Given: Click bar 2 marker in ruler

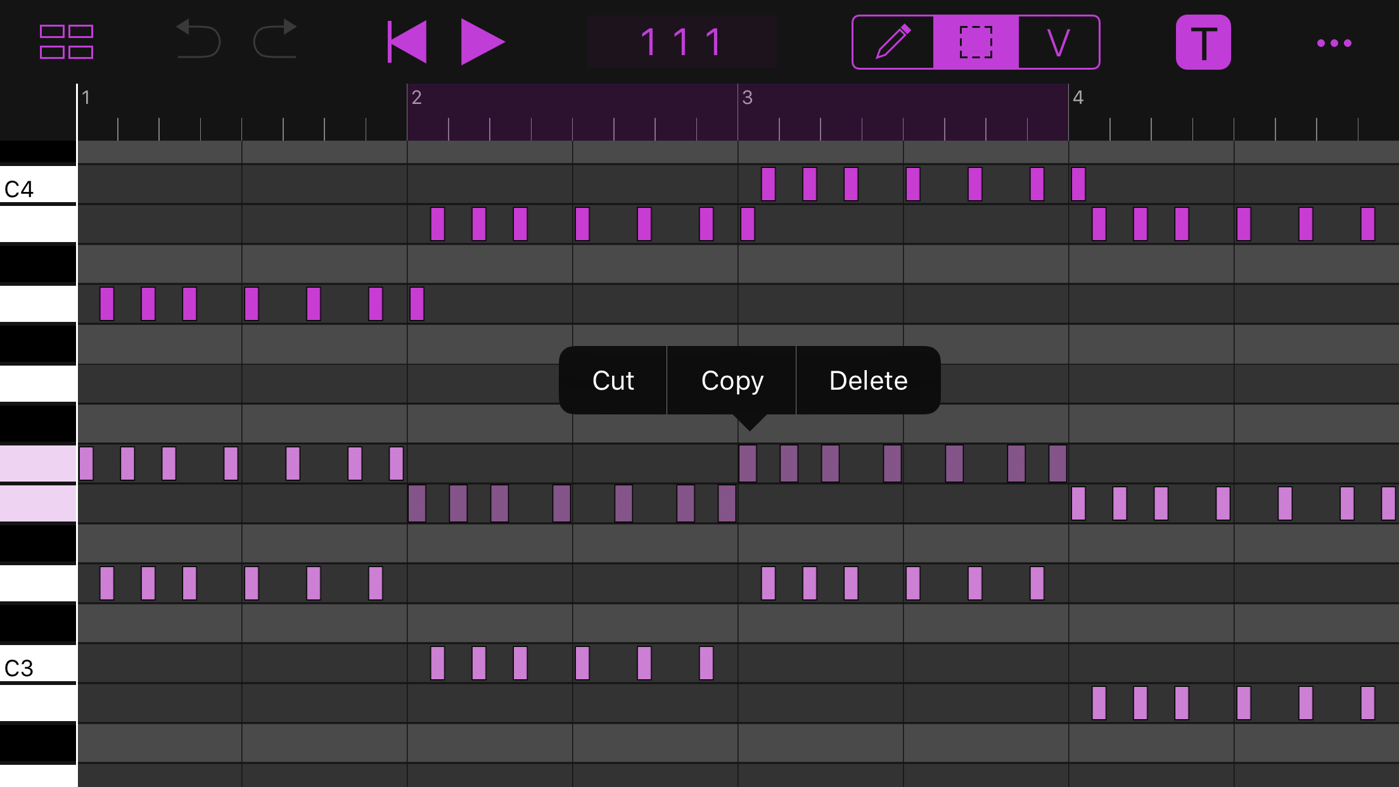Looking at the screenshot, I should pyautogui.click(x=416, y=98).
